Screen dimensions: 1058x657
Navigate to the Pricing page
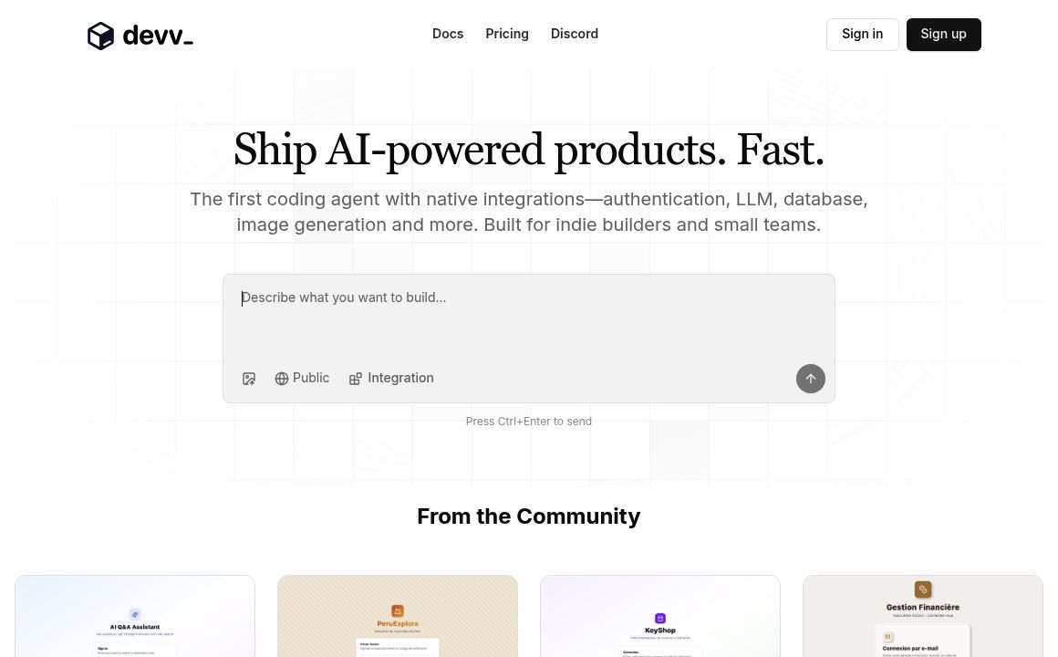(507, 34)
